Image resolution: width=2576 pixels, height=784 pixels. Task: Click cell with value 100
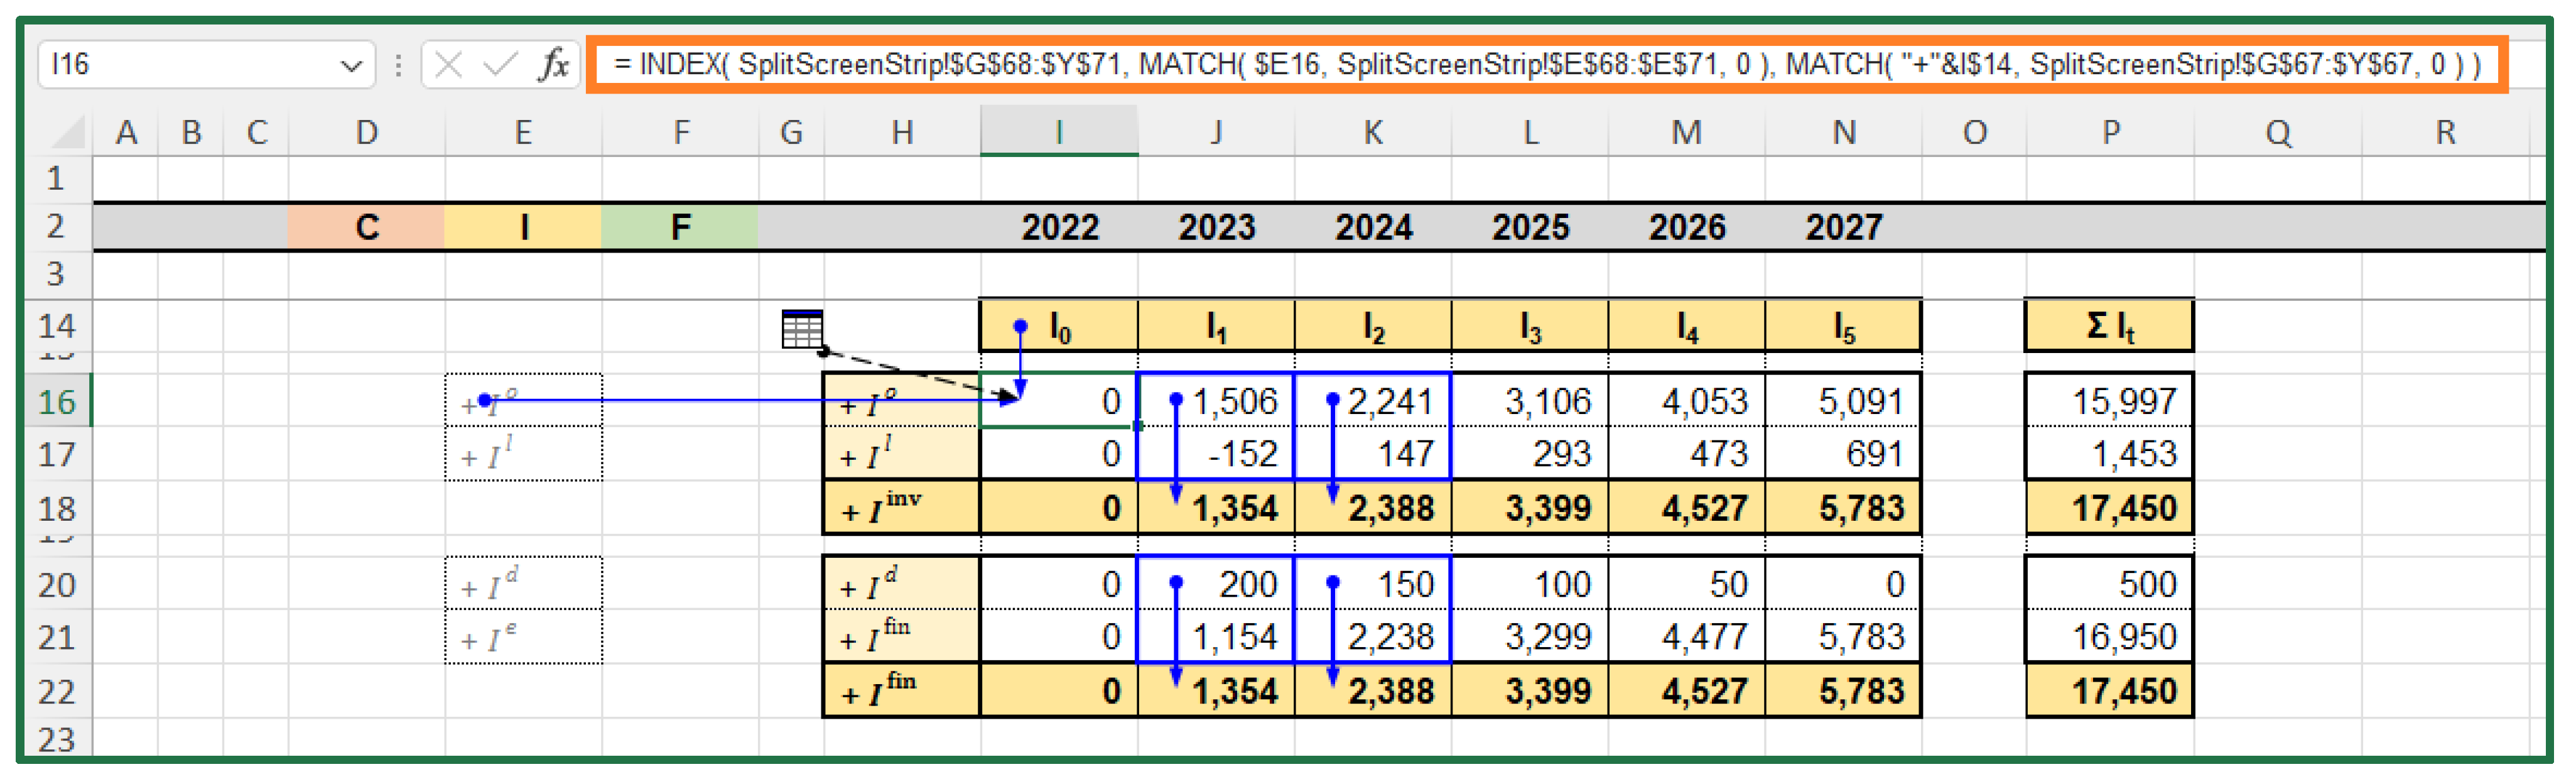(1530, 584)
